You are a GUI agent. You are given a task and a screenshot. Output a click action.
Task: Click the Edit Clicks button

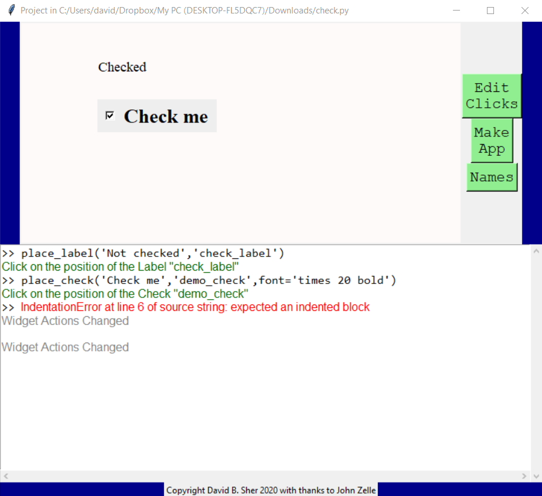pyautogui.click(x=492, y=96)
